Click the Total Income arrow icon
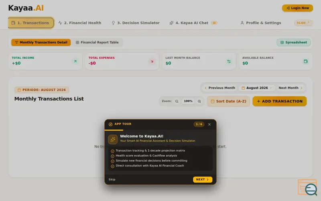Viewport: 321px width, 201px height. [x=75, y=62]
